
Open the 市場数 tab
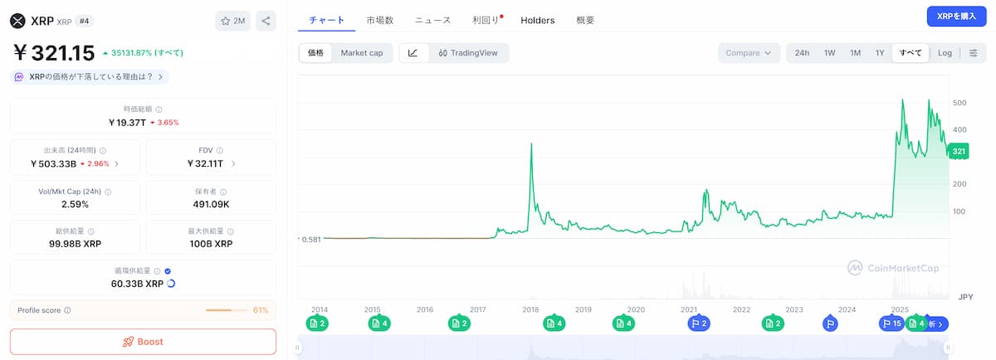379,20
